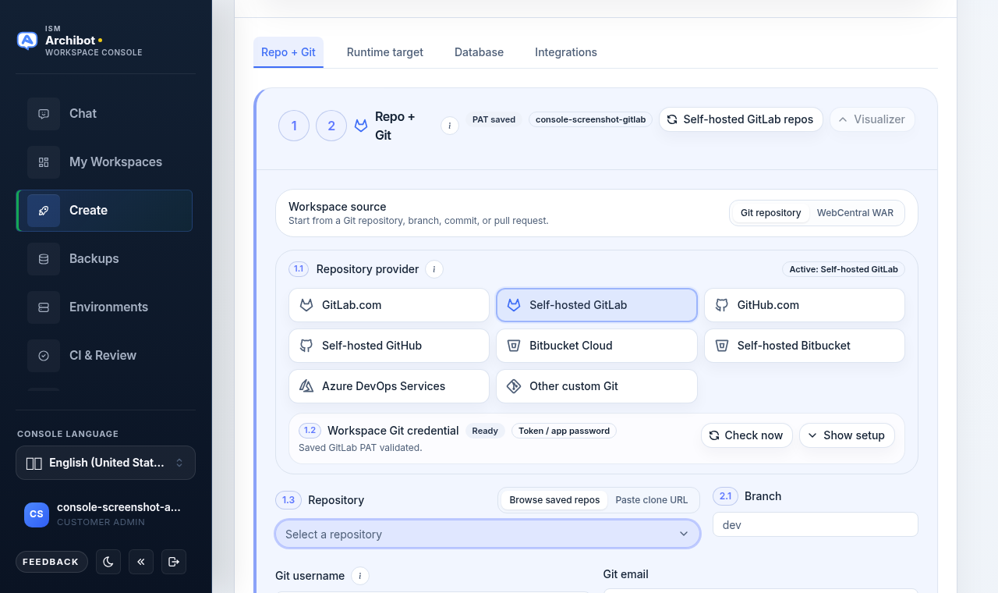Viewport: 998px width, 593px height.
Task: Click the PAT saved badge
Action: click(494, 119)
